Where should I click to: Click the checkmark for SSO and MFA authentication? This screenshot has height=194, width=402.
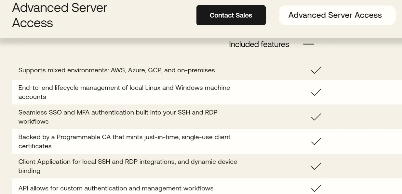tap(316, 117)
